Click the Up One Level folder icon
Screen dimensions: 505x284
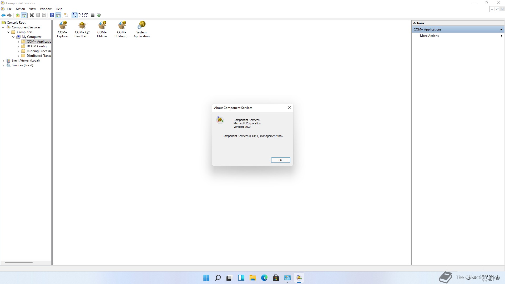[17, 15]
